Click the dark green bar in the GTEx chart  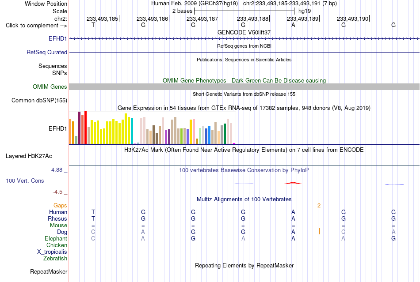pyautogui.click(x=225, y=134)
